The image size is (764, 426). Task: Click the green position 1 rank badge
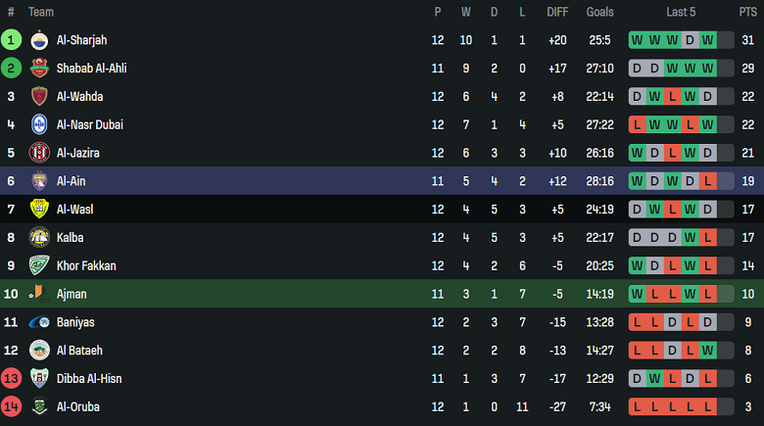click(11, 40)
